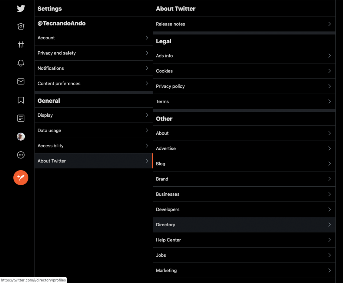Click chevron on Privacy and safety row
This screenshot has width=343, height=283.
point(147,53)
